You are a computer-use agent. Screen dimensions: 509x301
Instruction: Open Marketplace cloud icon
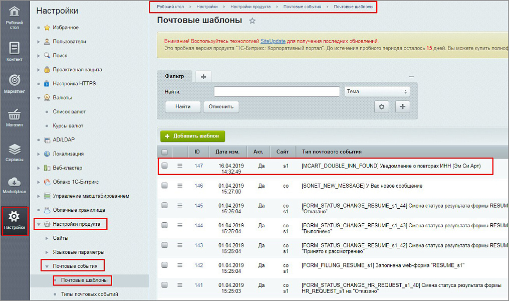tap(15, 184)
